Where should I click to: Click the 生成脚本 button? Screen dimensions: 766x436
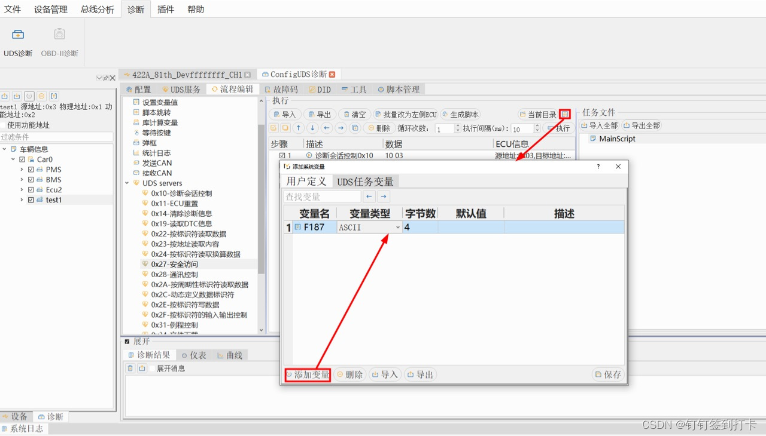click(460, 114)
